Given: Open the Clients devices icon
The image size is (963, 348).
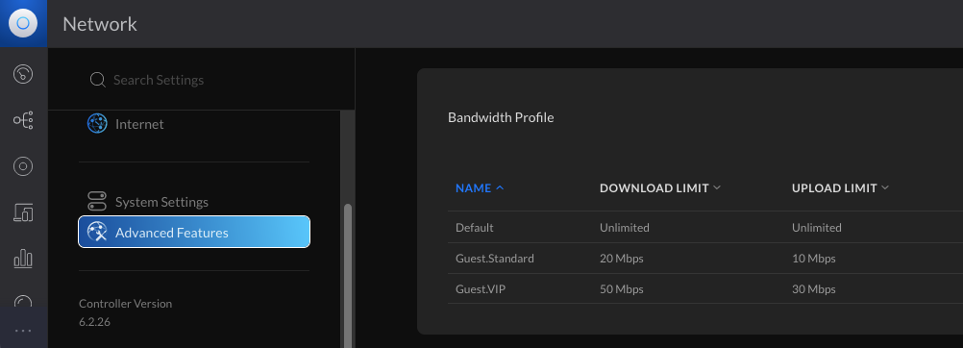Looking at the screenshot, I should coord(23,212).
